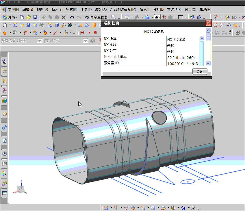
Task: Open the History clock panel in sidebar
Action: click(4, 154)
